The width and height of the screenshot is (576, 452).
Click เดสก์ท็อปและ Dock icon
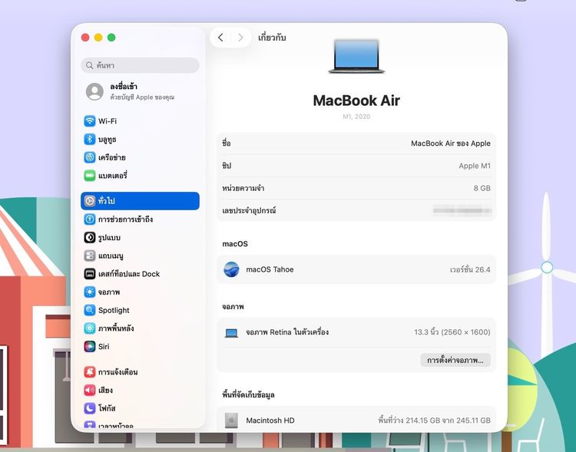tap(90, 273)
